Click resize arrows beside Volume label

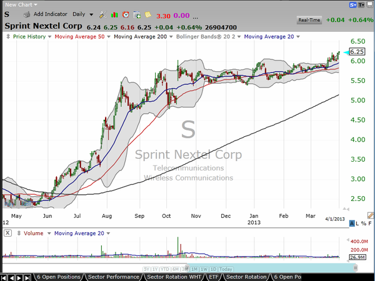[x=19, y=233]
